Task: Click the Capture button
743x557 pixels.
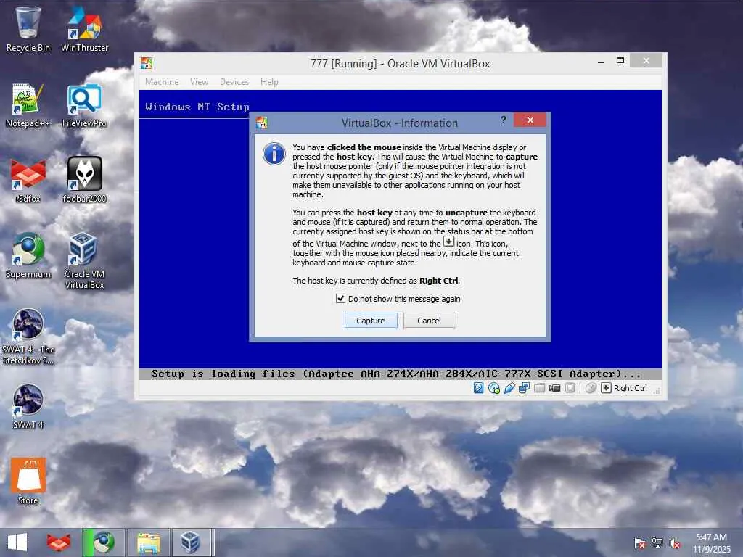Action: pyautogui.click(x=371, y=321)
